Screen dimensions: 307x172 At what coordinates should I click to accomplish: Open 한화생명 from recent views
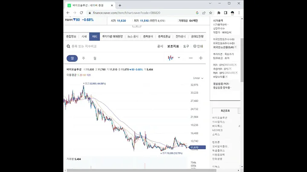point(217,159)
